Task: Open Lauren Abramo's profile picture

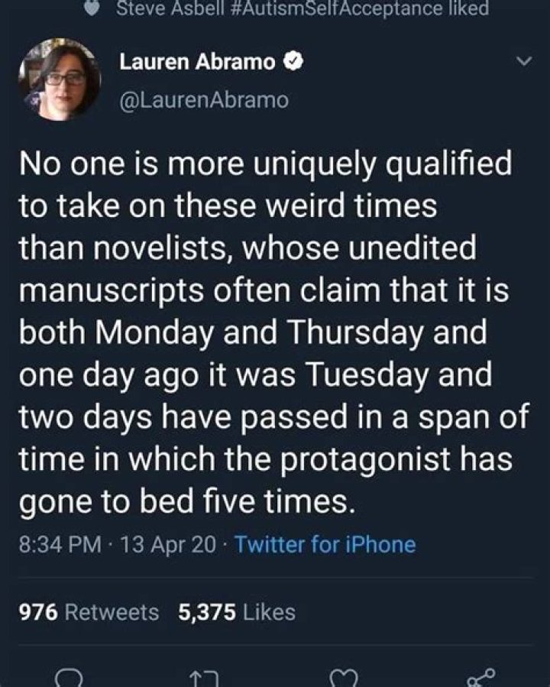Action: coord(59,77)
